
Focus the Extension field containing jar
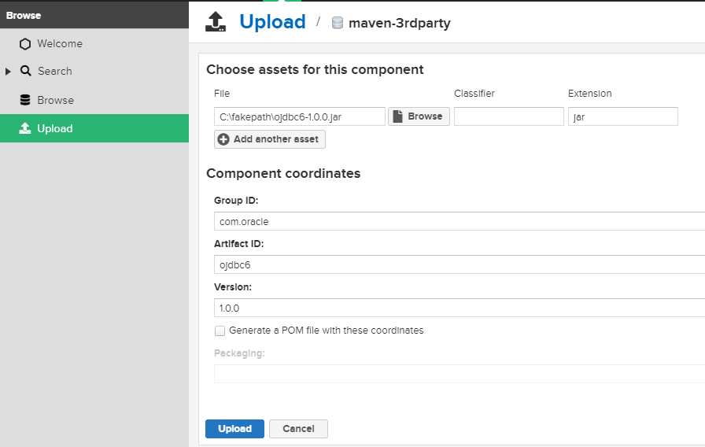622,116
